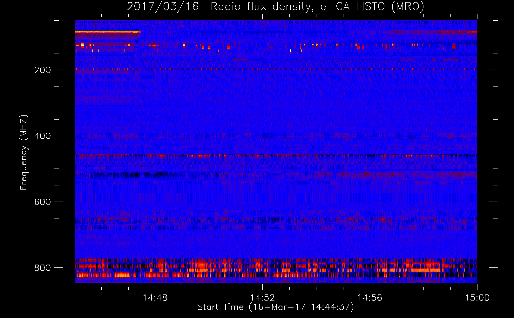Click the 200 frequency tick label
This screenshot has height=318, width=514.
[43, 70]
